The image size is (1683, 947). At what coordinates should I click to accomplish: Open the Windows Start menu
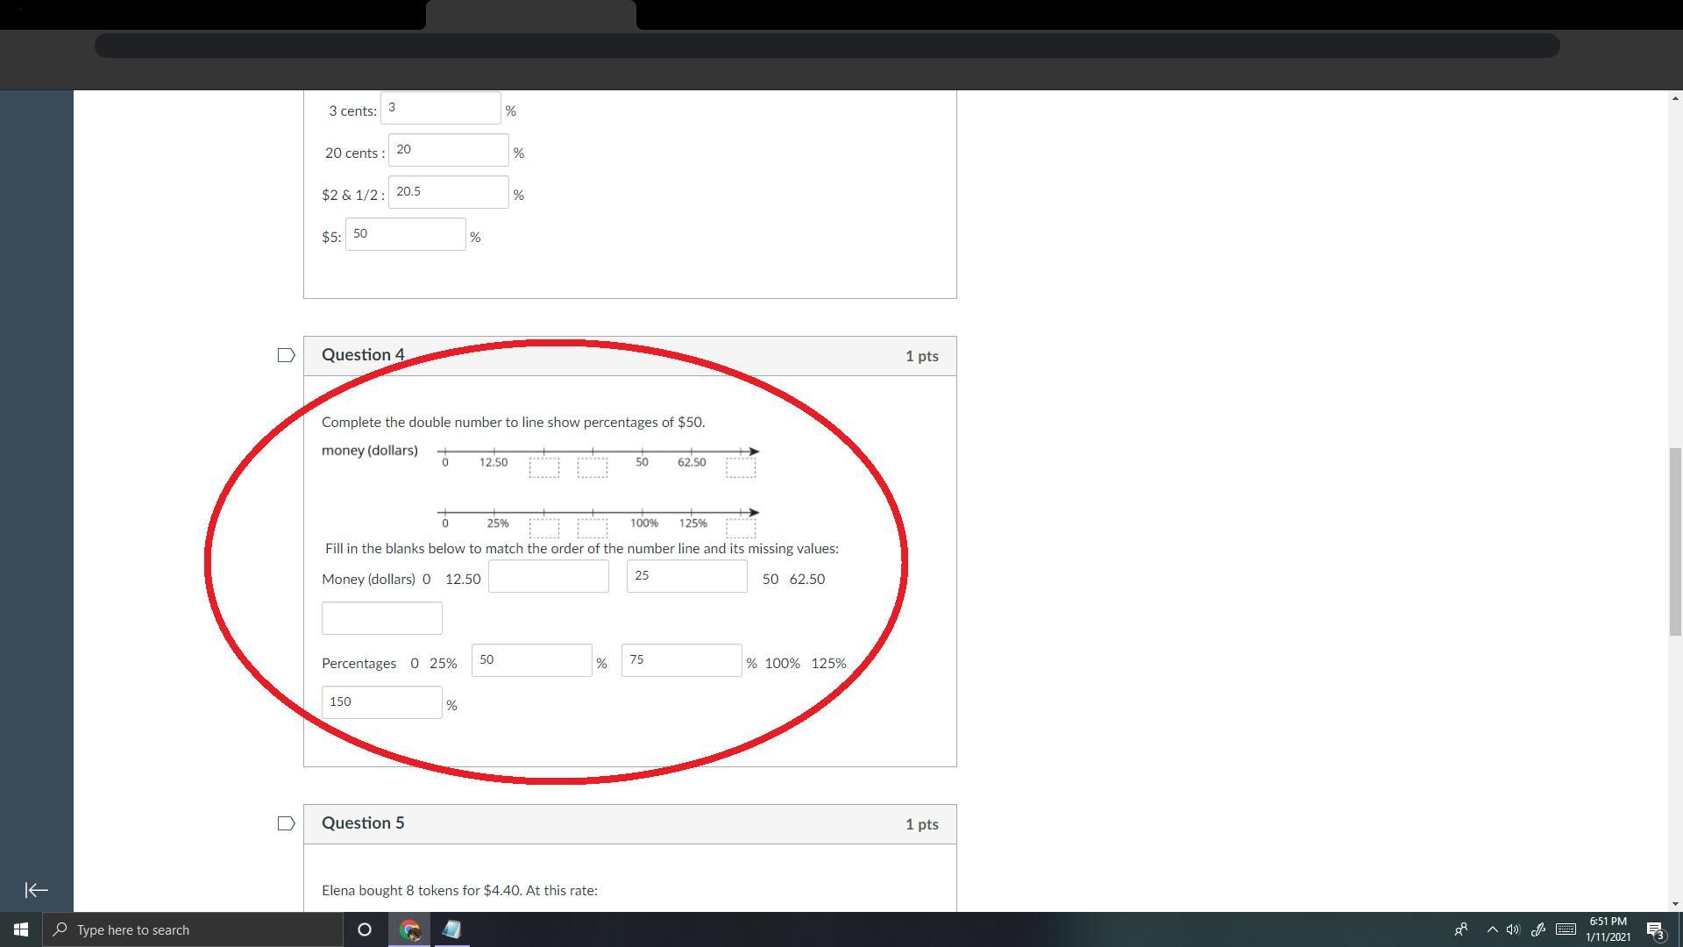20,929
